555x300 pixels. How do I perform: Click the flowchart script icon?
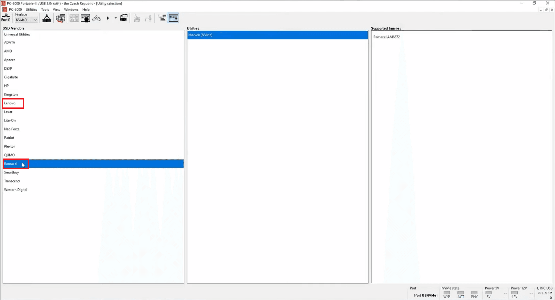point(96,18)
